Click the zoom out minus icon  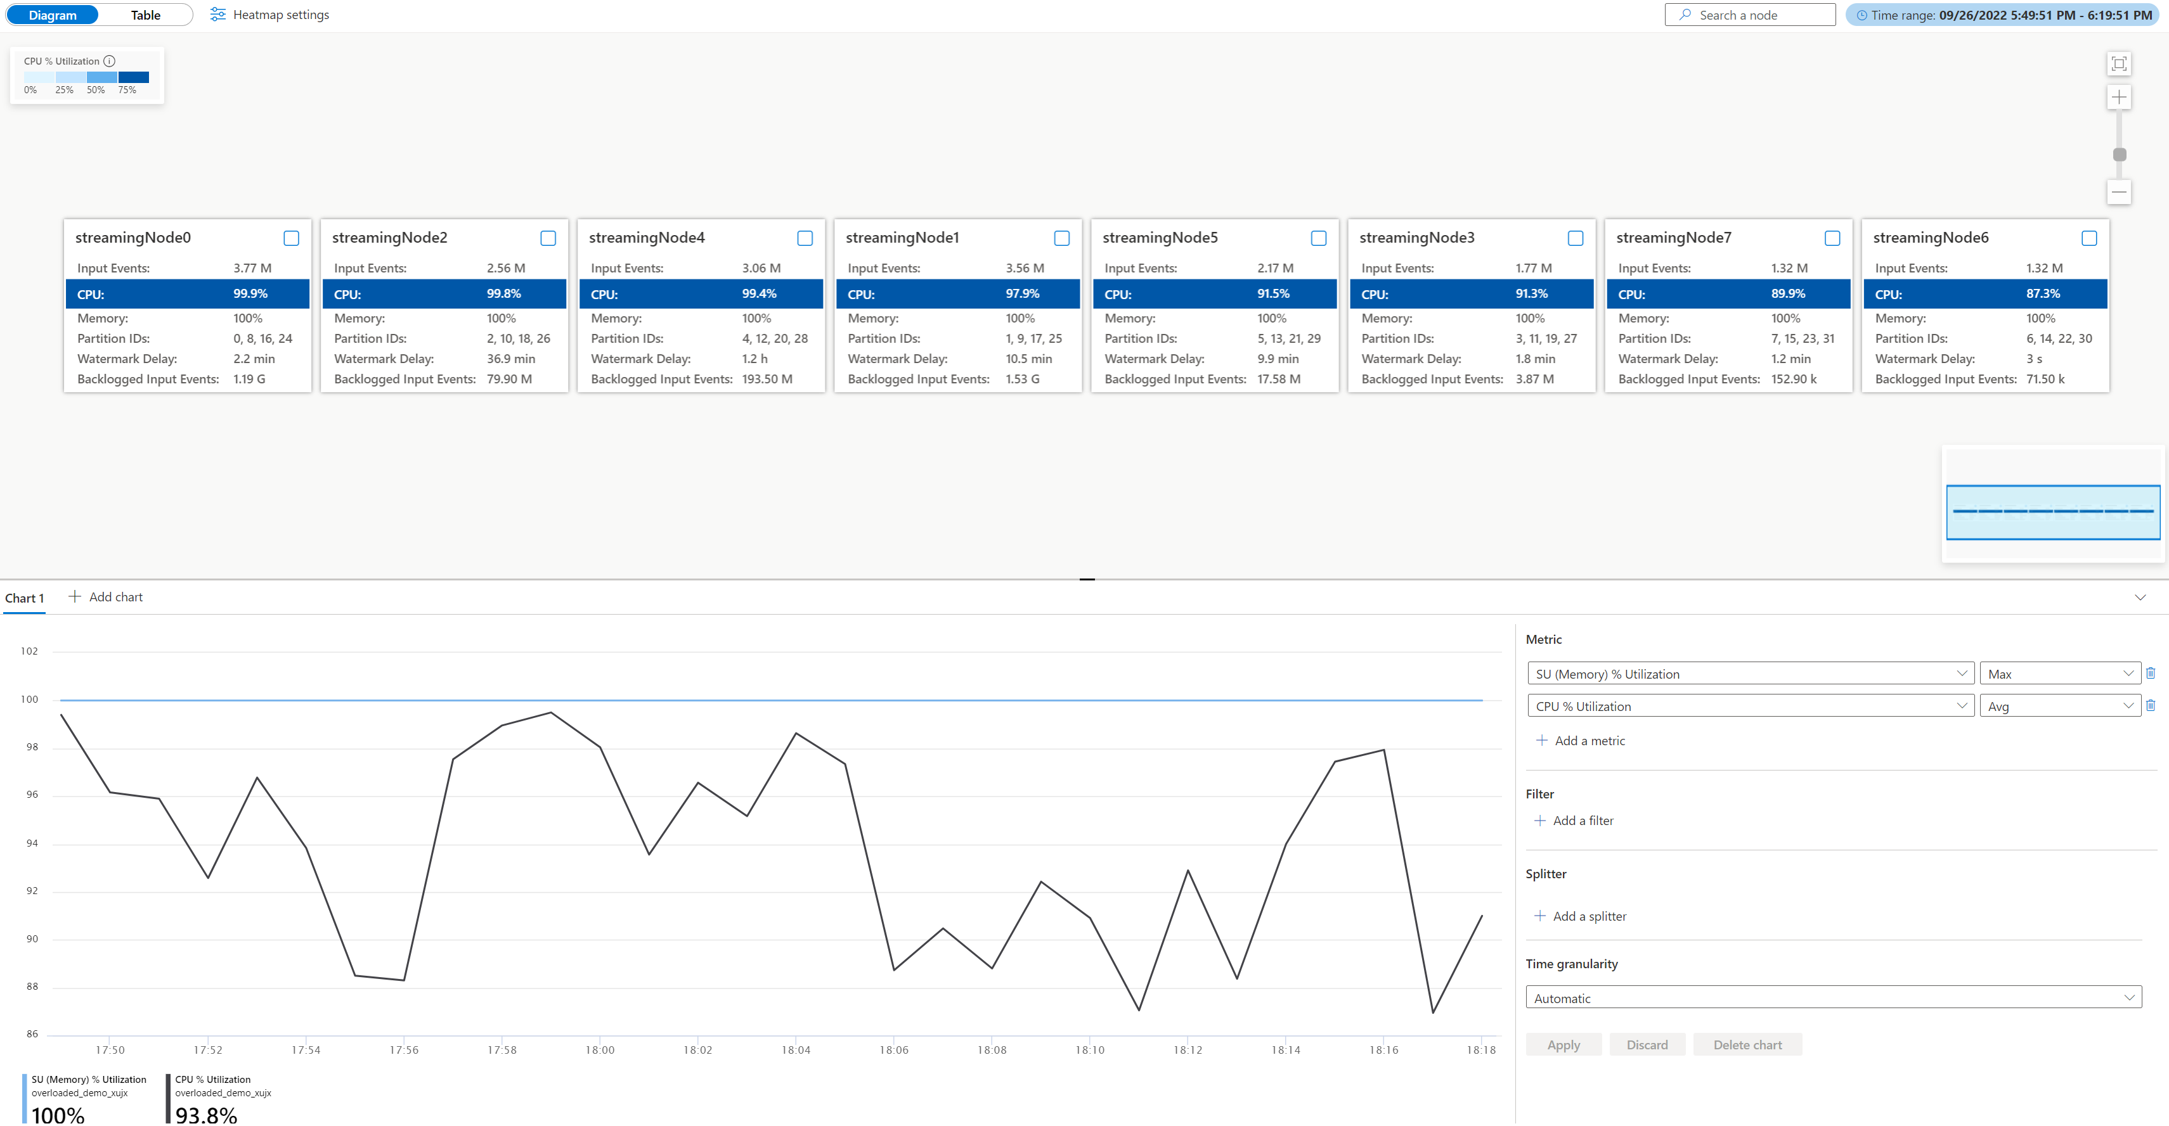click(2118, 192)
